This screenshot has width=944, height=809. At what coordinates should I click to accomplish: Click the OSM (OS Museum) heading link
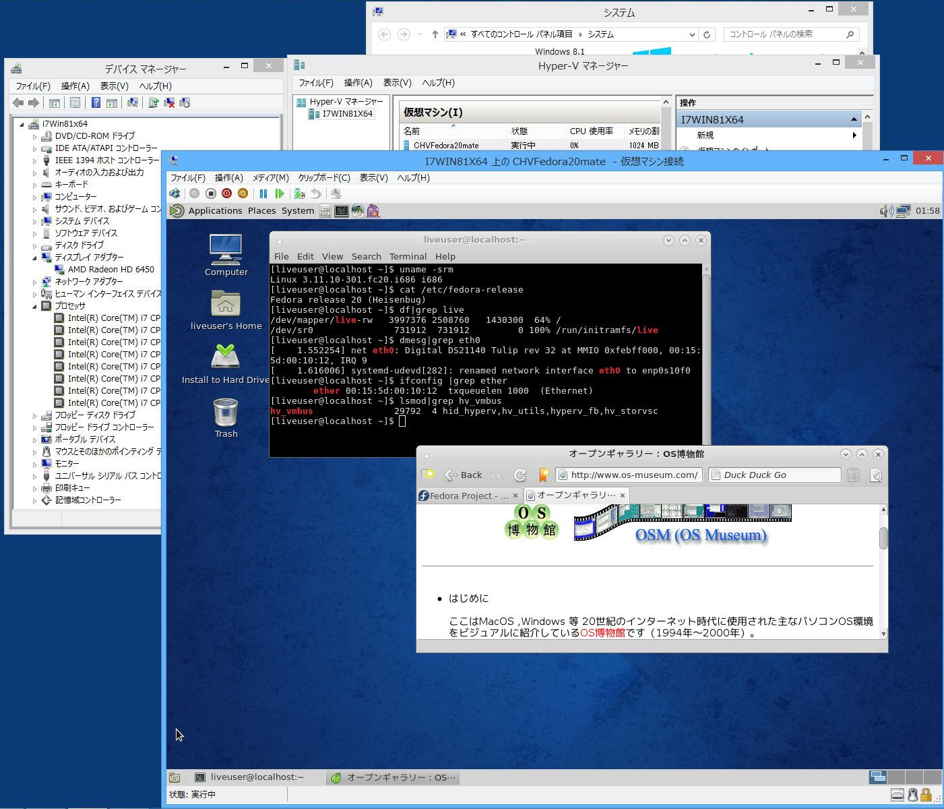pyautogui.click(x=701, y=535)
